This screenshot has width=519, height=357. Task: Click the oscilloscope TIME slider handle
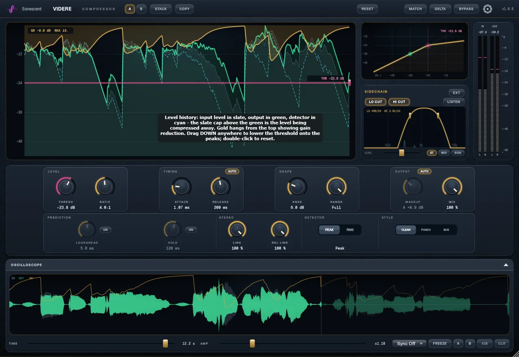pyautogui.click(x=165, y=344)
